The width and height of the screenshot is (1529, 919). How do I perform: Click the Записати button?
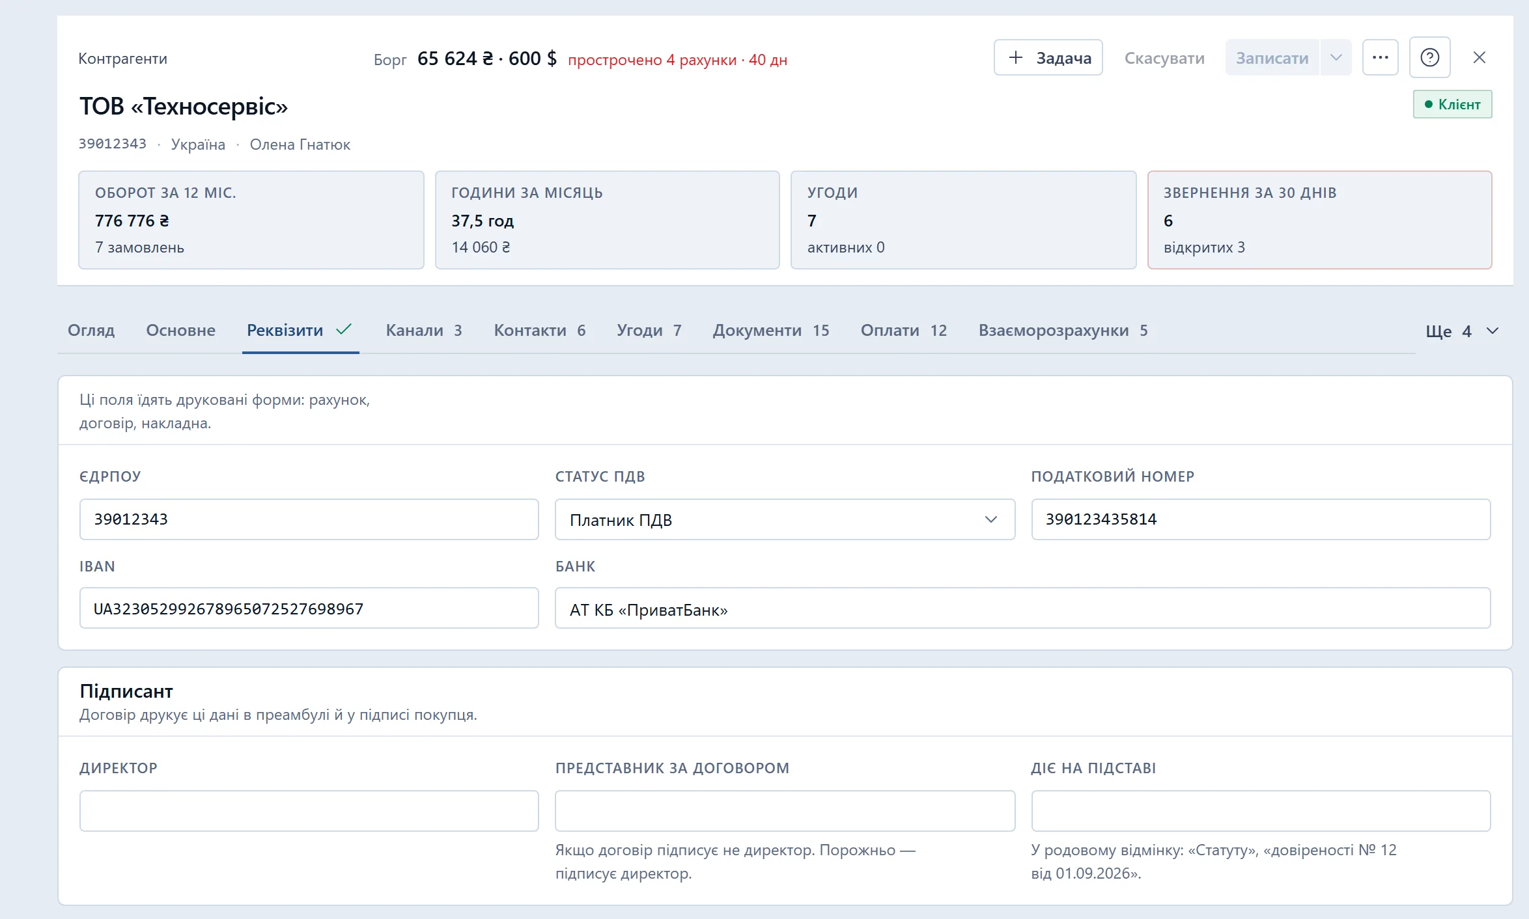[1272, 58]
